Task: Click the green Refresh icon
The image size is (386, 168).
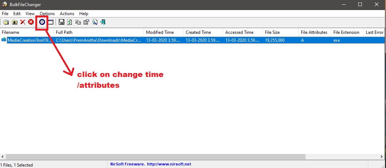Action: pos(70,22)
